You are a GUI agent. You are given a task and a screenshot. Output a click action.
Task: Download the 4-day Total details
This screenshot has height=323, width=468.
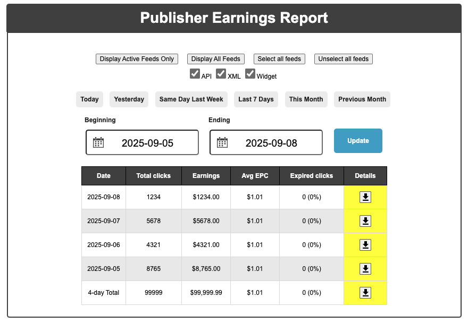[x=365, y=293]
